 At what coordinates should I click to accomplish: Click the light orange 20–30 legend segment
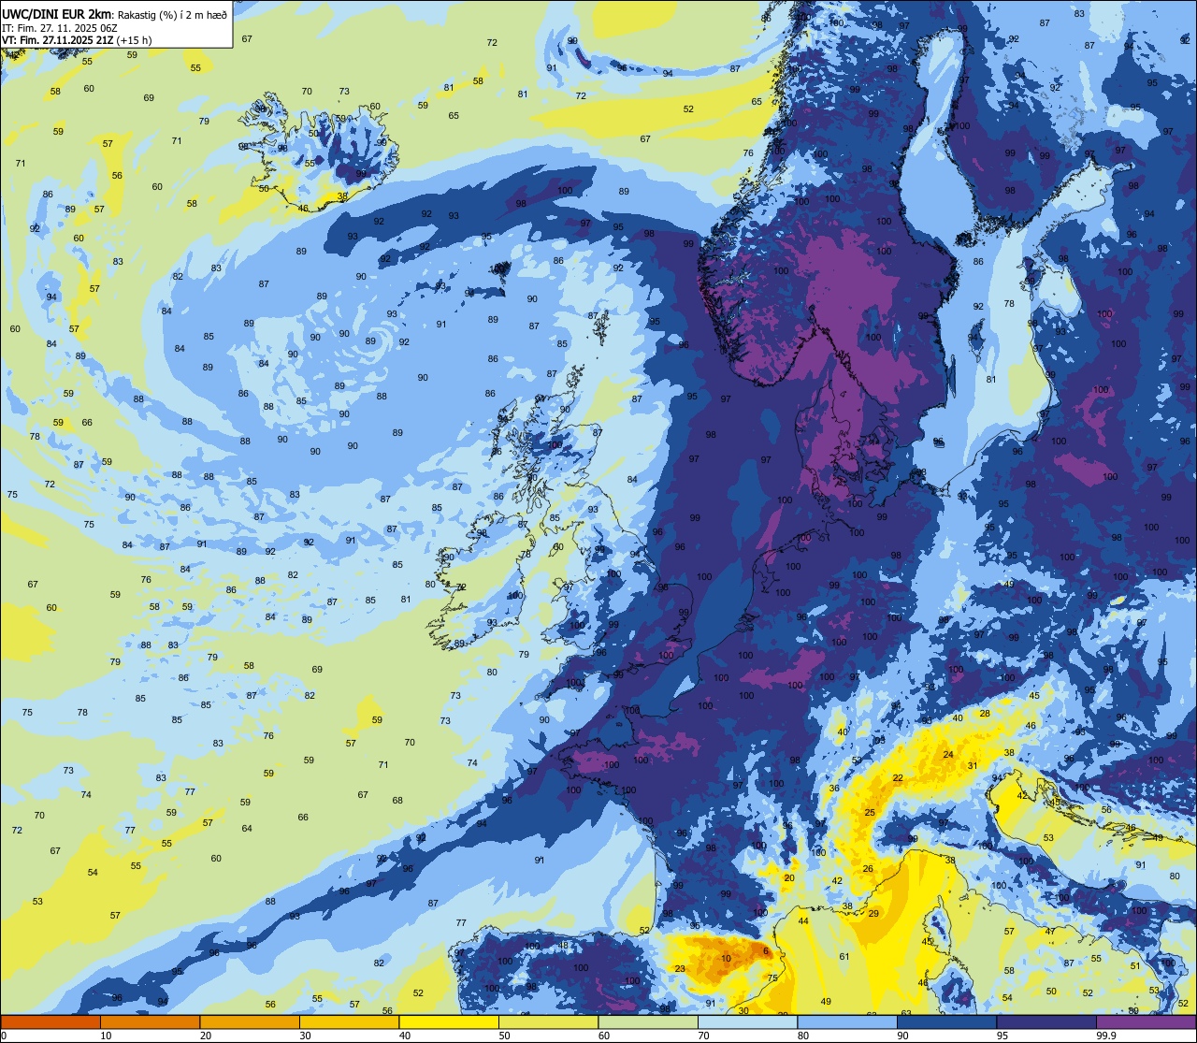(250, 1021)
